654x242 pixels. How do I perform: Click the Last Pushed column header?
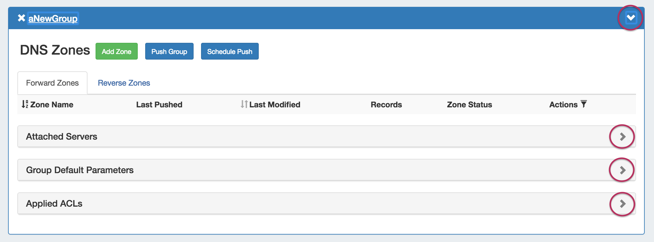tap(159, 105)
